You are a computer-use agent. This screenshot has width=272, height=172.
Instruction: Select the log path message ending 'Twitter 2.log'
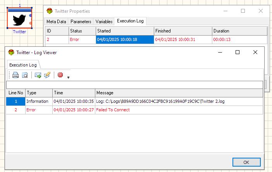[160, 101]
